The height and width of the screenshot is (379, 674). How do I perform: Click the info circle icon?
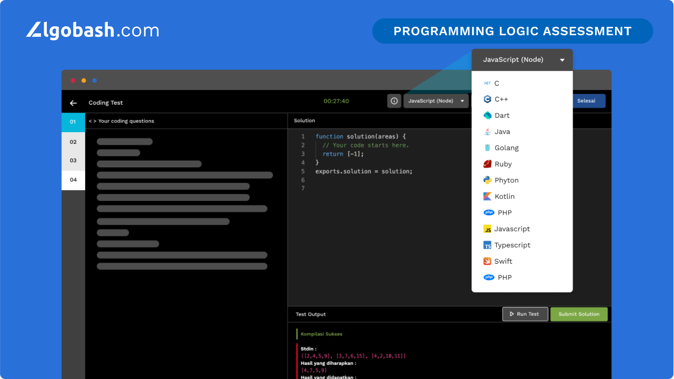[x=394, y=101]
